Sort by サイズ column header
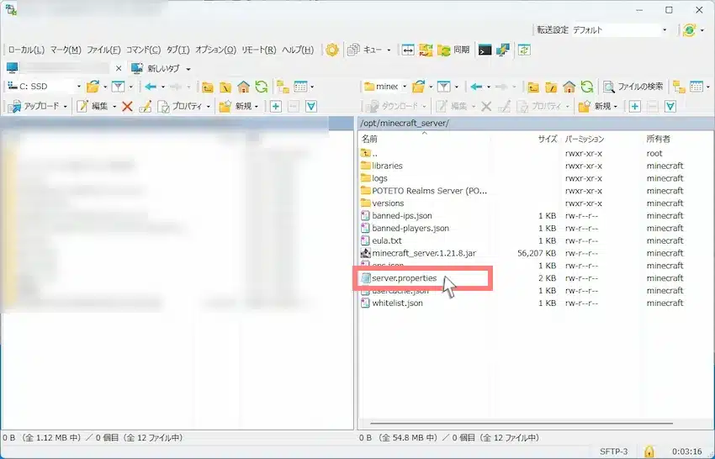 pos(548,138)
